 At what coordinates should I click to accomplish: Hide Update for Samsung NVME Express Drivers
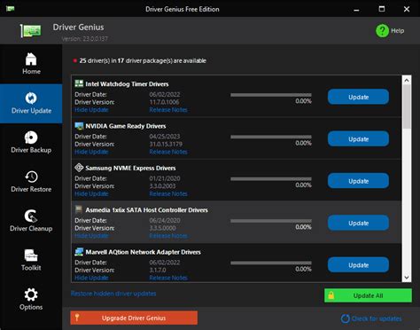tap(91, 193)
